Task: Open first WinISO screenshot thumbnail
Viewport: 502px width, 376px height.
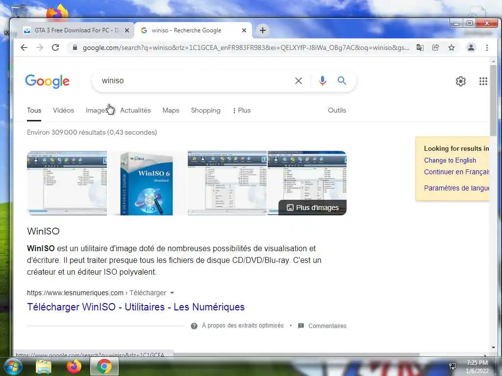Action: (x=67, y=183)
